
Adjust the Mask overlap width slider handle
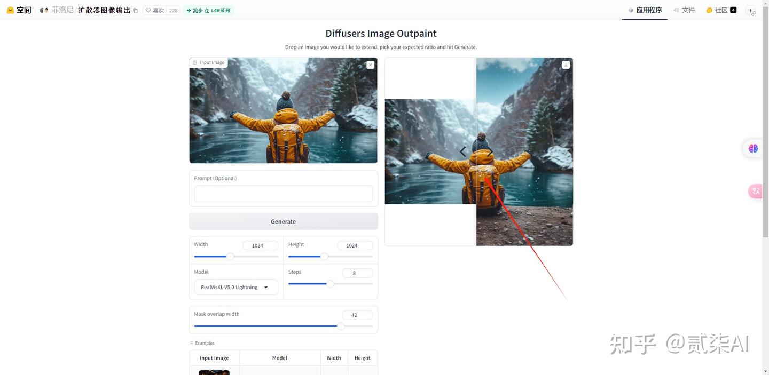pyautogui.click(x=341, y=326)
